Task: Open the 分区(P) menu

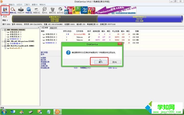Action: tap(19, 5)
